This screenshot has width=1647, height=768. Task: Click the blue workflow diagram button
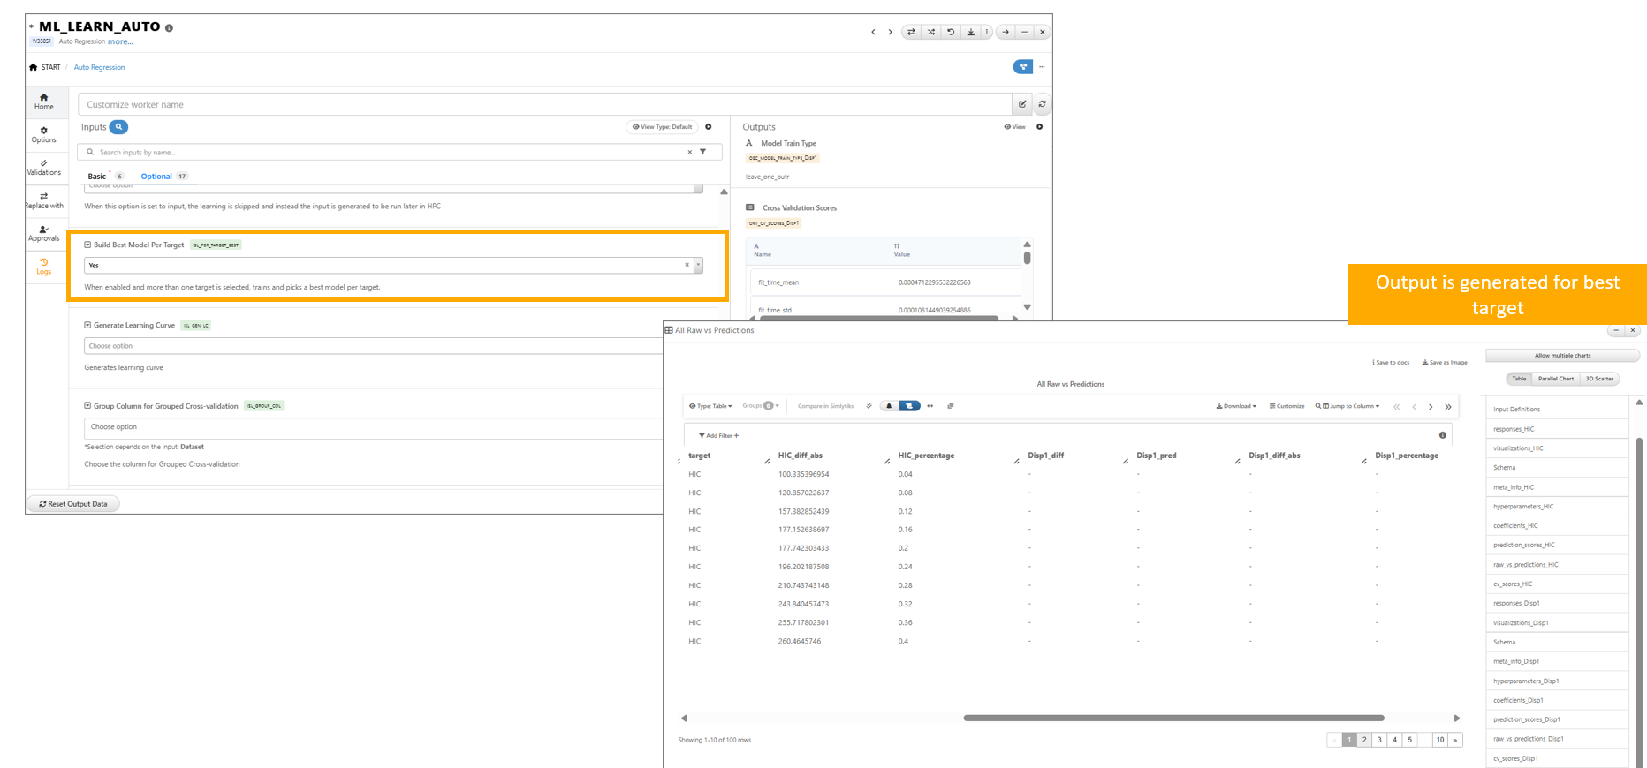click(x=1022, y=67)
